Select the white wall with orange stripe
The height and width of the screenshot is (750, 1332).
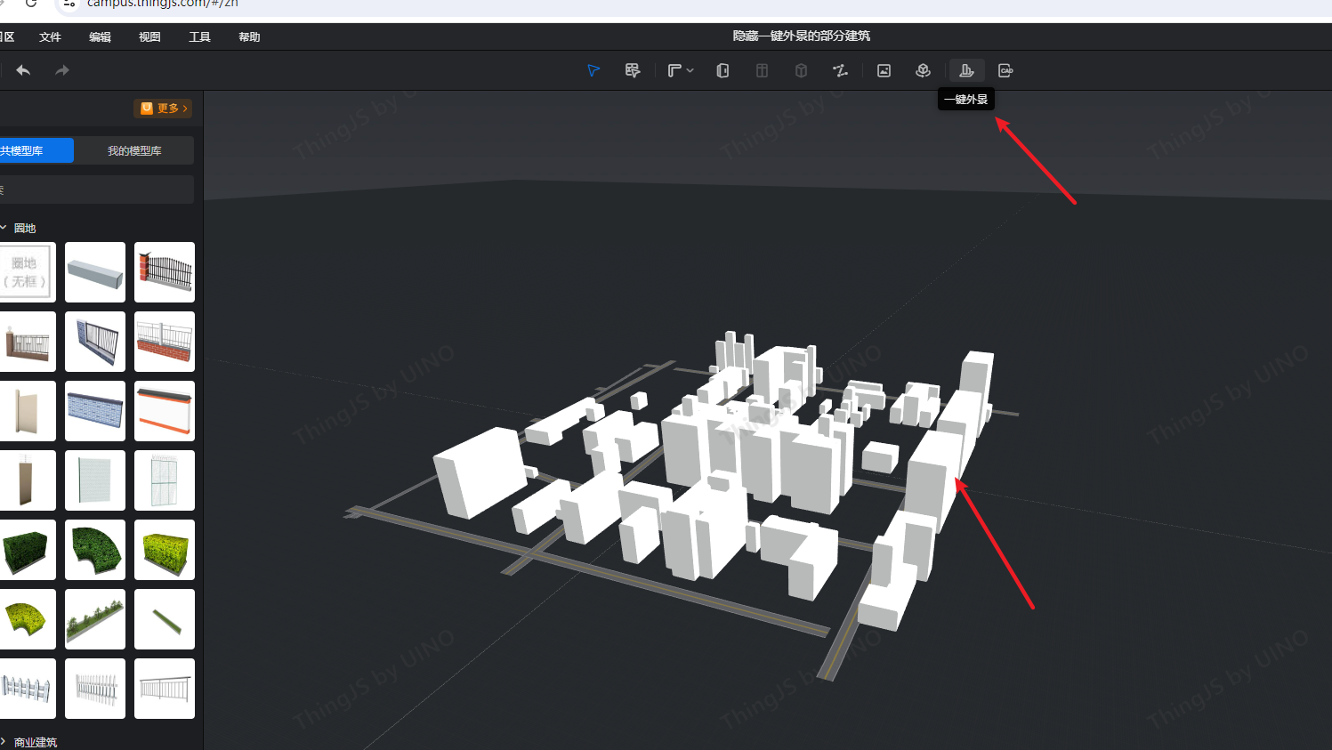click(165, 411)
